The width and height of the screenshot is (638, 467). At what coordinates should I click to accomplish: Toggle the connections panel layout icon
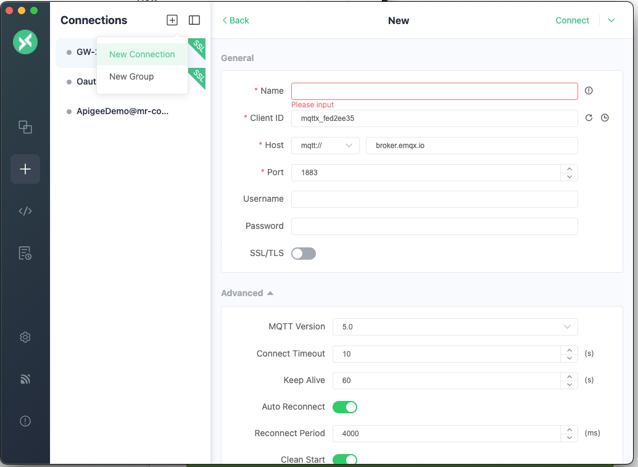pos(194,20)
